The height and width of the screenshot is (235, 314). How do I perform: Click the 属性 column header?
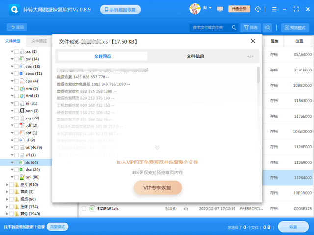274,41
